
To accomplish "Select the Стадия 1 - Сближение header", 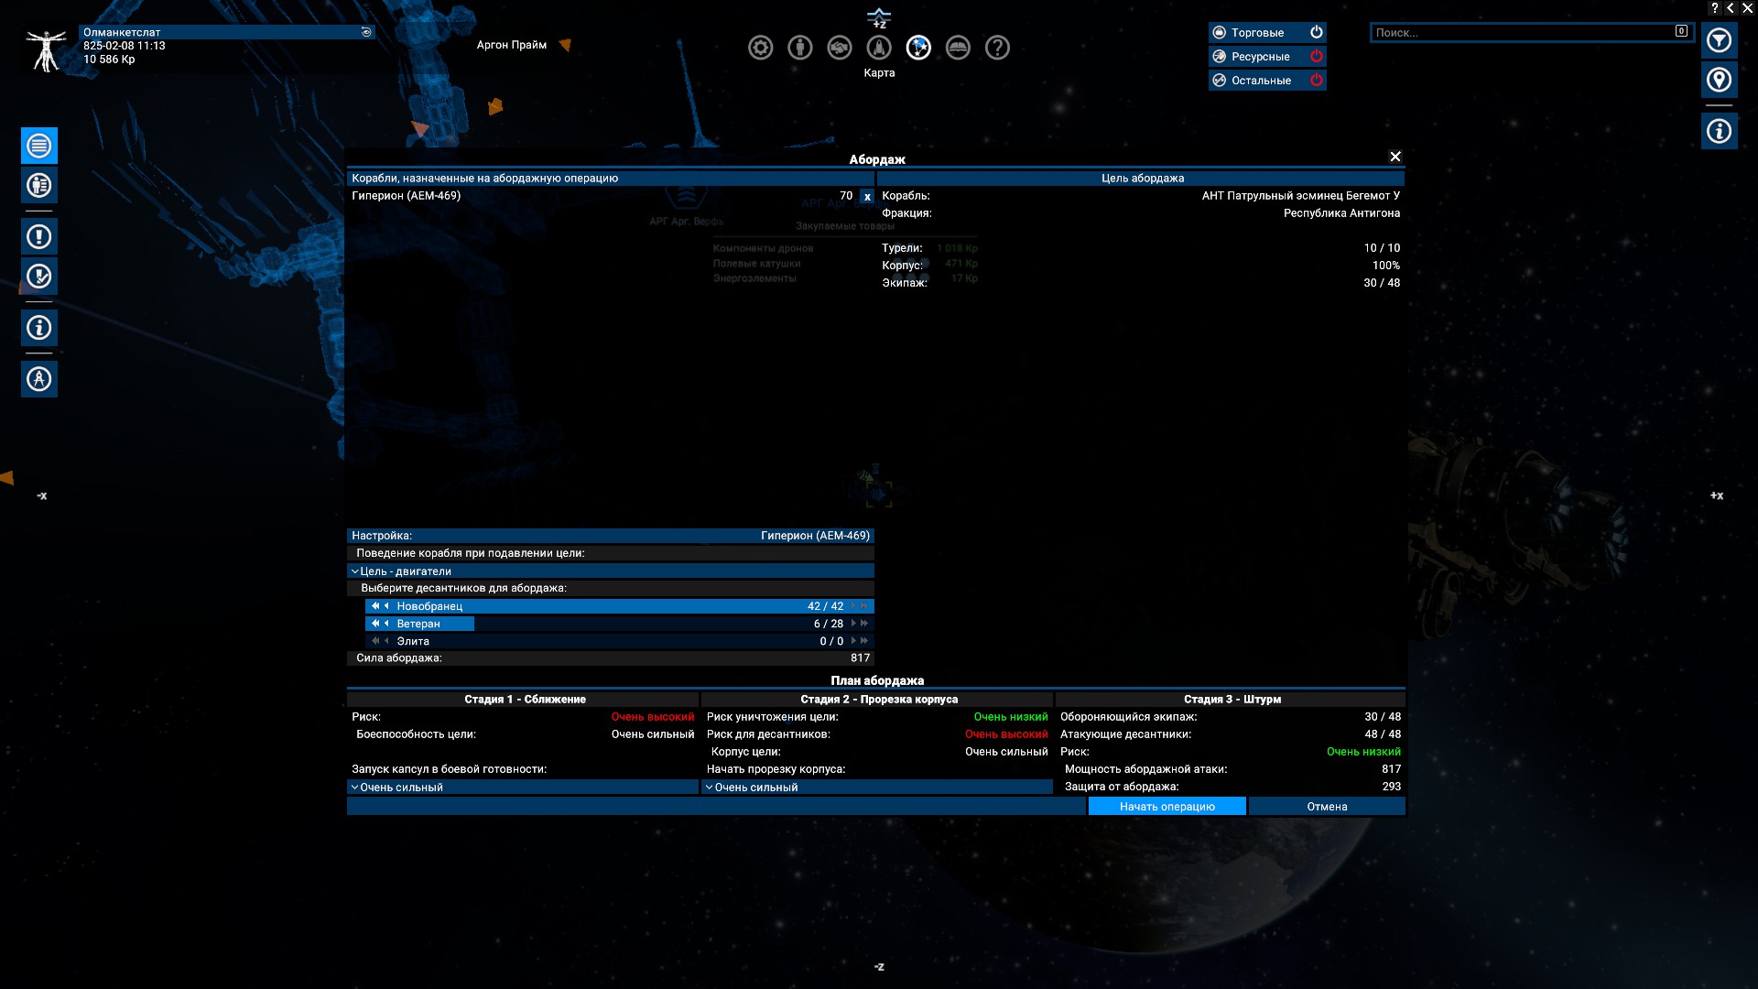I will (525, 699).
